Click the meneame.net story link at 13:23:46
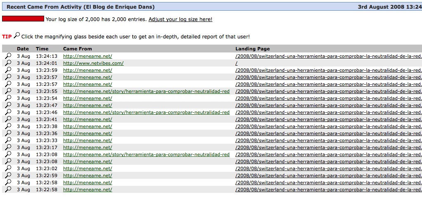 pos(146,112)
